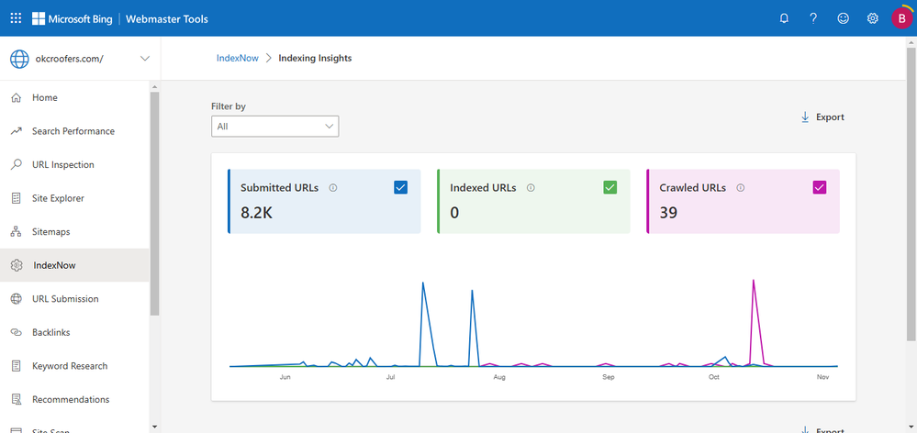This screenshot has height=433, width=917.
Task: Click the Crawled URLs info icon
Action: 741,188
